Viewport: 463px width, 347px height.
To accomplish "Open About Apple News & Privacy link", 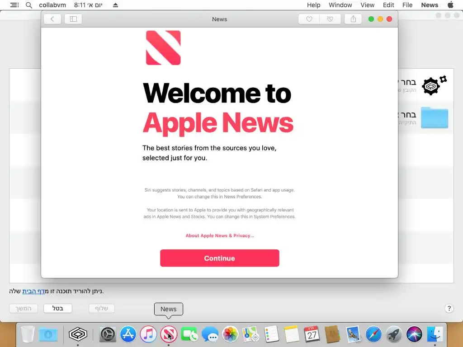I will tap(219, 235).
